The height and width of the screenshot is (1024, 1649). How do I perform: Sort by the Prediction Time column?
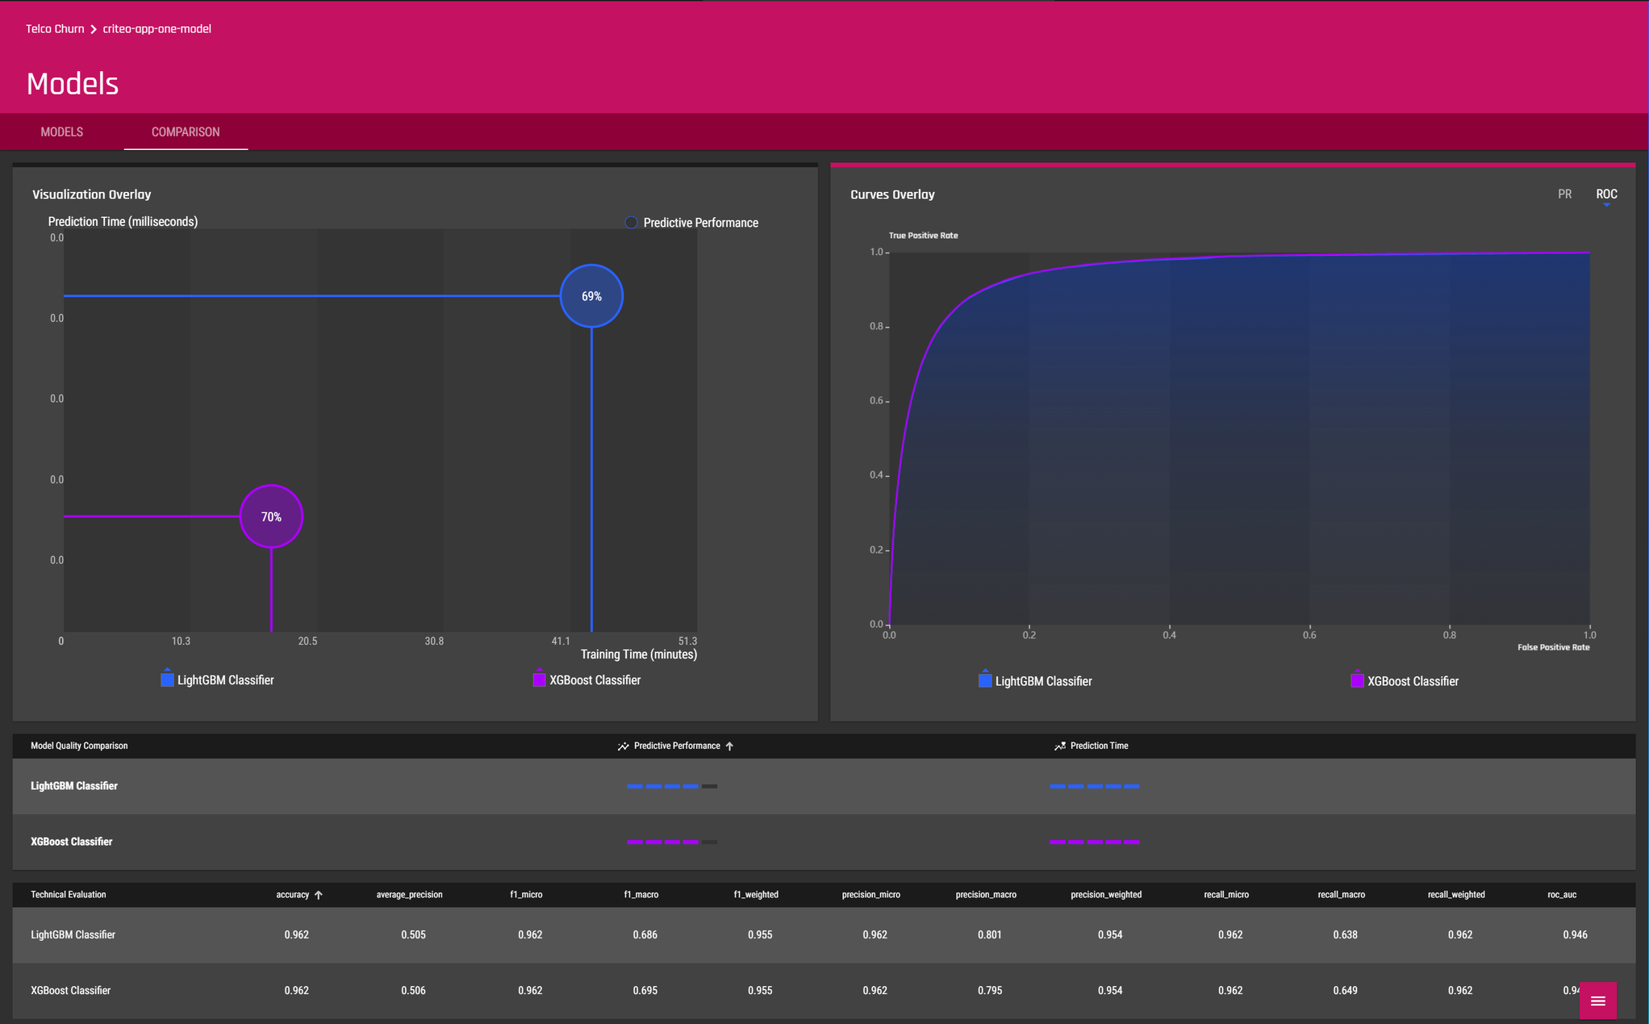tap(1099, 746)
